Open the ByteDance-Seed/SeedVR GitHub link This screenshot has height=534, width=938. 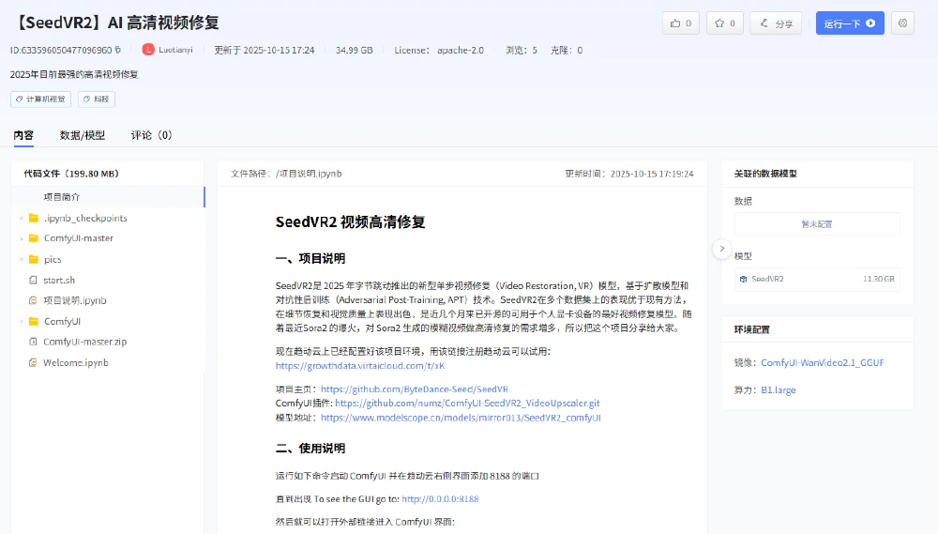click(x=415, y=389)
